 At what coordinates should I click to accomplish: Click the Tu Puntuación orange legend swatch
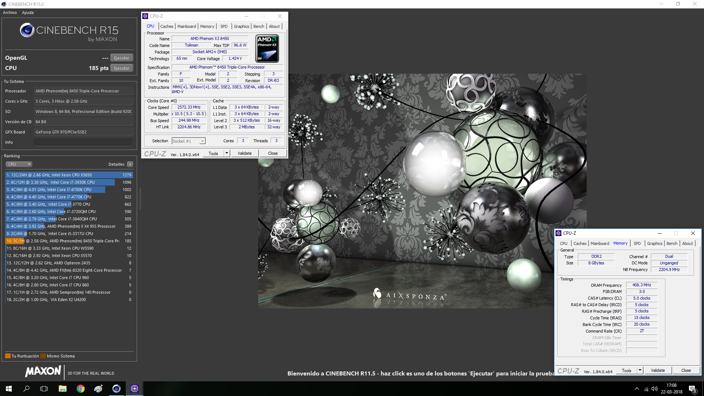[8, 356]
